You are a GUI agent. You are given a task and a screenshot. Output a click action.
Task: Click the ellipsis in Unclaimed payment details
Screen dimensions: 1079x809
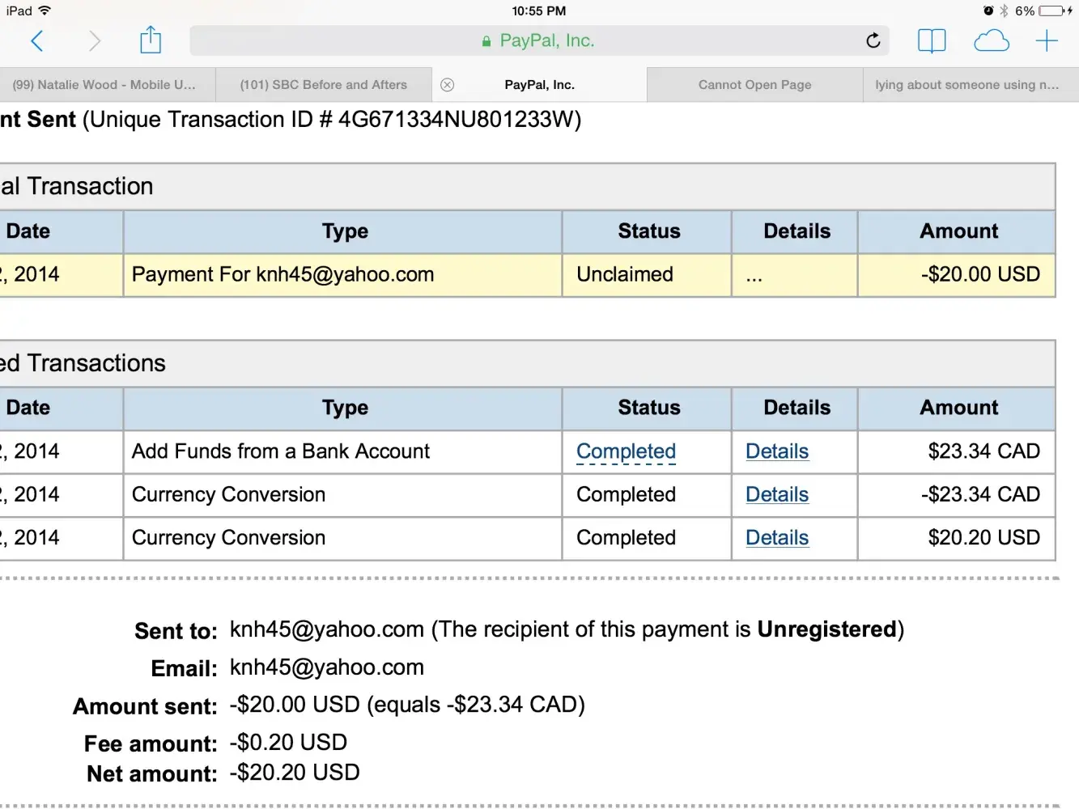[x=754, y=276]
